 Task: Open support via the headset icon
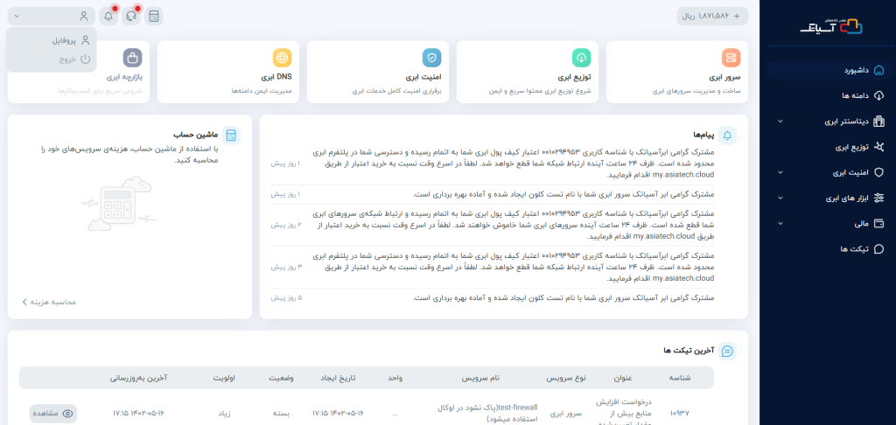click(131, 16)
